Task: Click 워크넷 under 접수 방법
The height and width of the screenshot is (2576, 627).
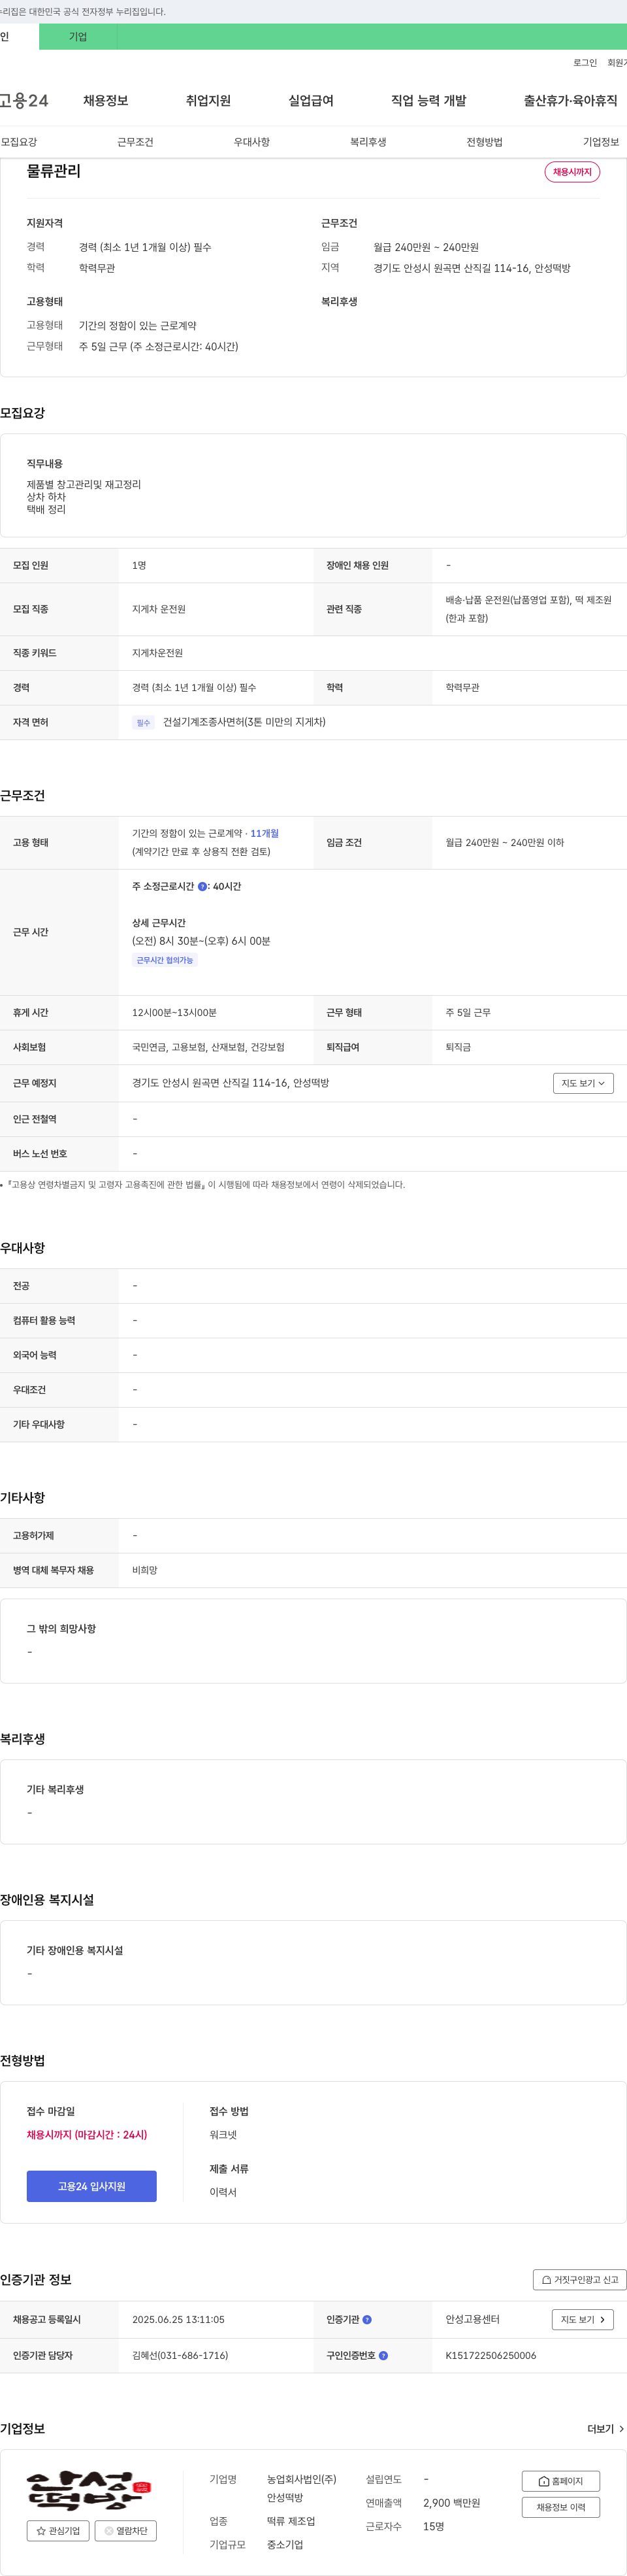Action: click(x=223, y=2134)
